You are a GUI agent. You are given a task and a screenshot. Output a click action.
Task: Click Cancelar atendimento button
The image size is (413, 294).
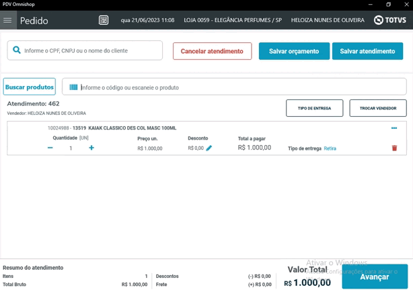(213, 51)
